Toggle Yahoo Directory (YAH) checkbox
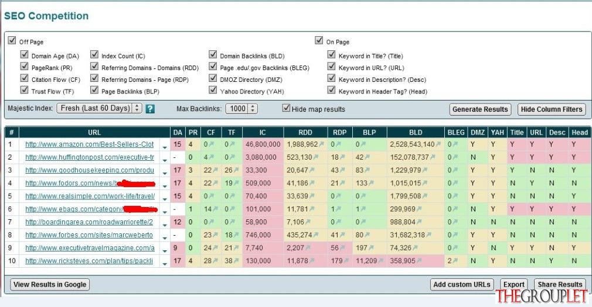The height and width of the screenshot is (307, 592). point(213,89)
